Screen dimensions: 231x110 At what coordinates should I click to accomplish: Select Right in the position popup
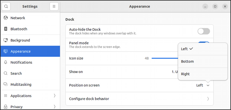tap(203, 74)
